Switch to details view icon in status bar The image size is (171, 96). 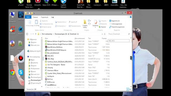tap(128, 89)
